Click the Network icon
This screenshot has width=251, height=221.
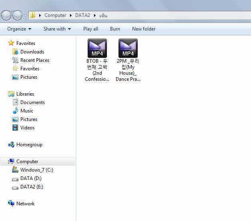tap(11, 203)
